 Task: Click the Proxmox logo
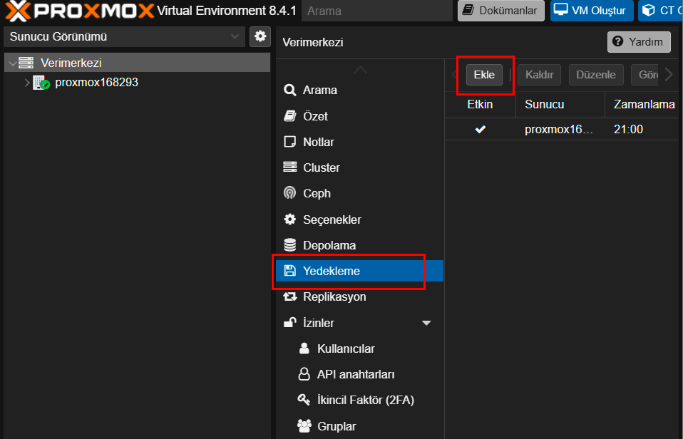(x=78, y=11)
